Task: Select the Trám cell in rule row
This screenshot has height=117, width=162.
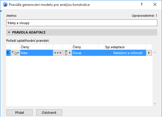Action: click(x=36, y=53)
